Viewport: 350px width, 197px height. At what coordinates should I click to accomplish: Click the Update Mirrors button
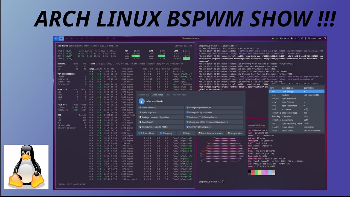(x=161, y=108)
